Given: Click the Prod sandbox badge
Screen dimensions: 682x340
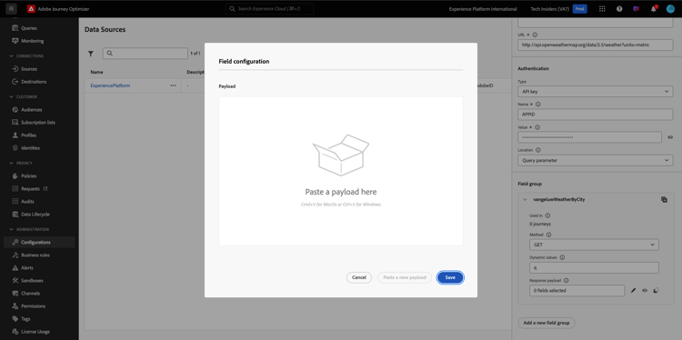Looking at the screenshot, I should [580, 9].
